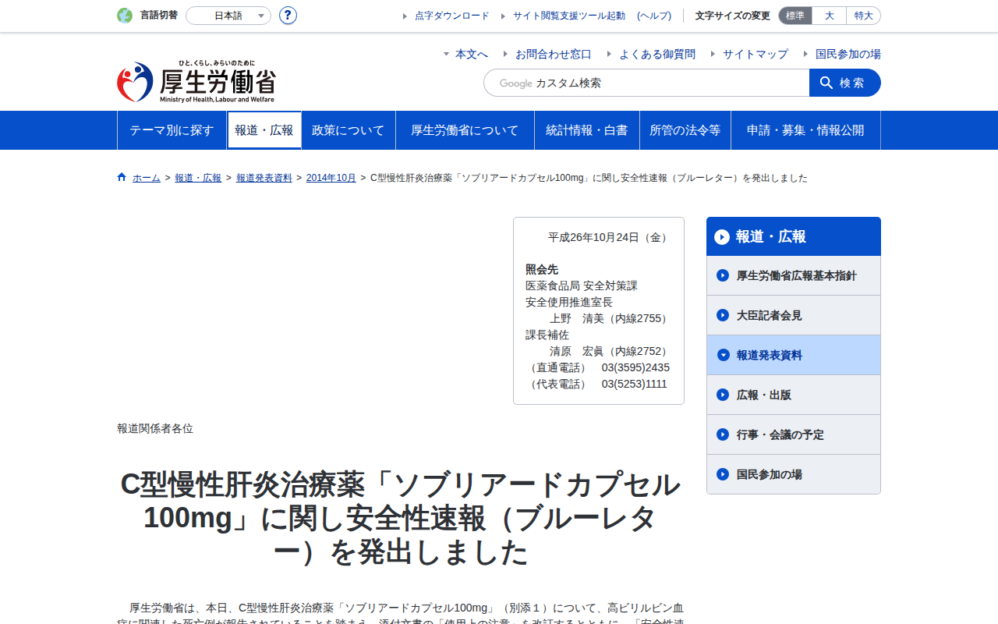Go to 2014年10月 breadcrumb
The image size is (998, 624).
331,178
